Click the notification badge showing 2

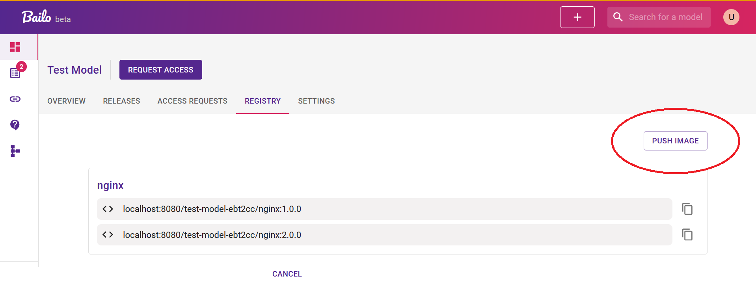[x=21, y=67]
